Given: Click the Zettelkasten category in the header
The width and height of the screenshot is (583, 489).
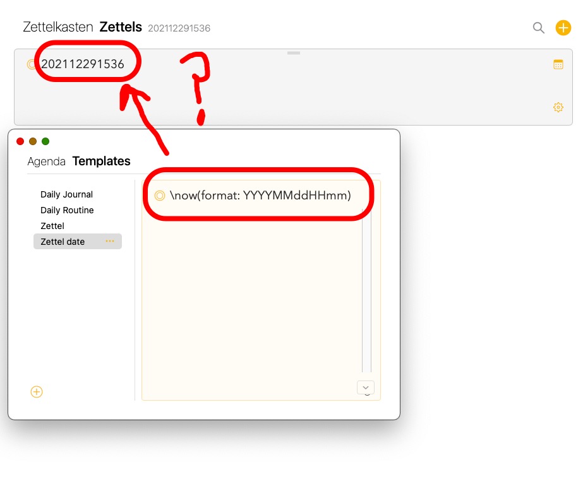Looking at the screenshot, I should 58,27.
